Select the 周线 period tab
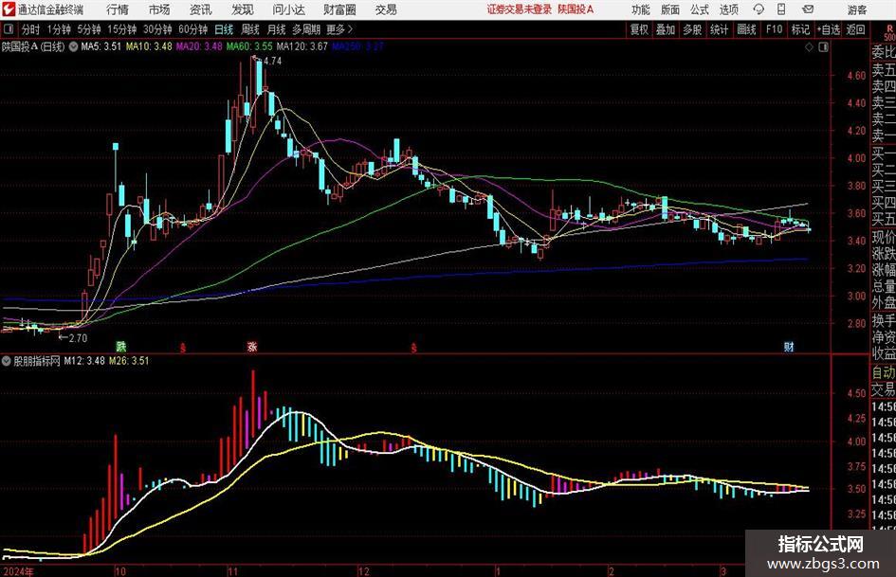This screenshot has width=896, height=577. tap(250, 29)
